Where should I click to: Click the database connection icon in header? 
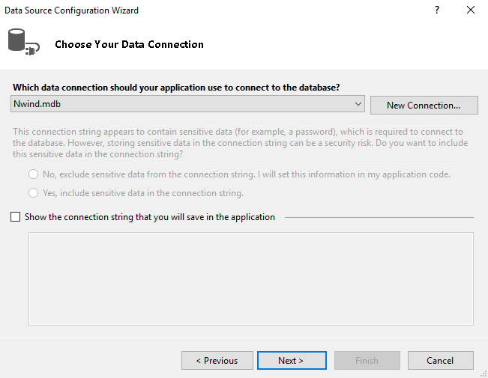[x=22, y=42]
